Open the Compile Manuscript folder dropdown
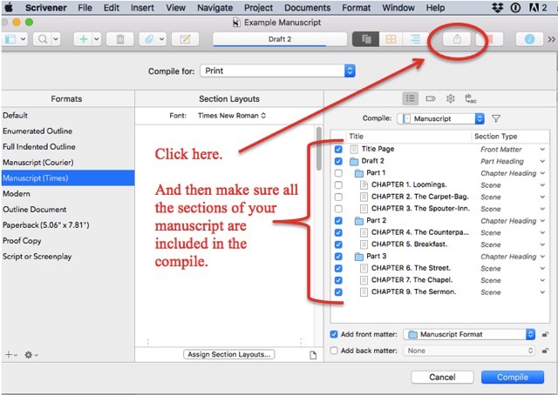 (440, 118)
